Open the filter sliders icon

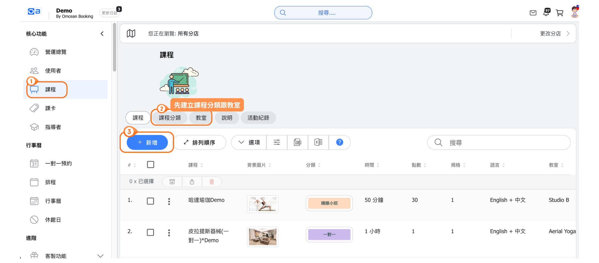(x=277, y=142)
